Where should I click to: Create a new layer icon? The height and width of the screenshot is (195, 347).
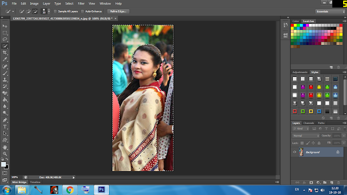click(x=331, y=183)
